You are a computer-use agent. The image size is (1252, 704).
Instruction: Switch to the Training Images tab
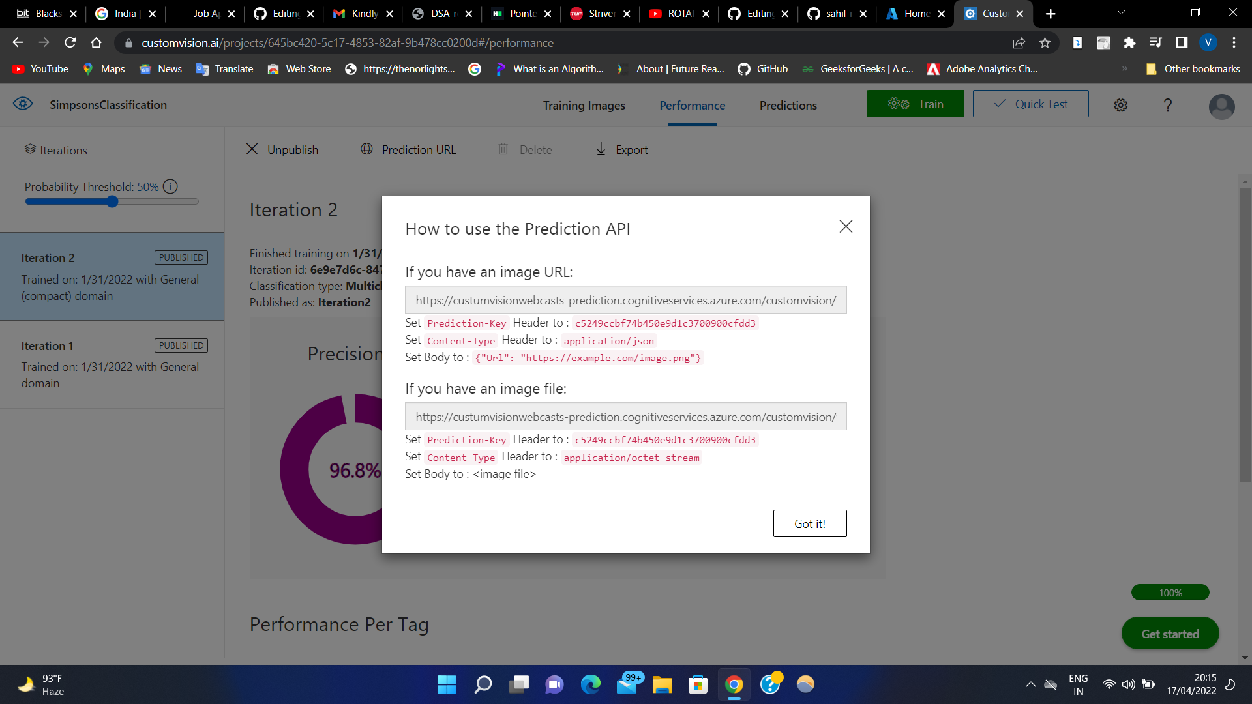(x=584, y=105)
